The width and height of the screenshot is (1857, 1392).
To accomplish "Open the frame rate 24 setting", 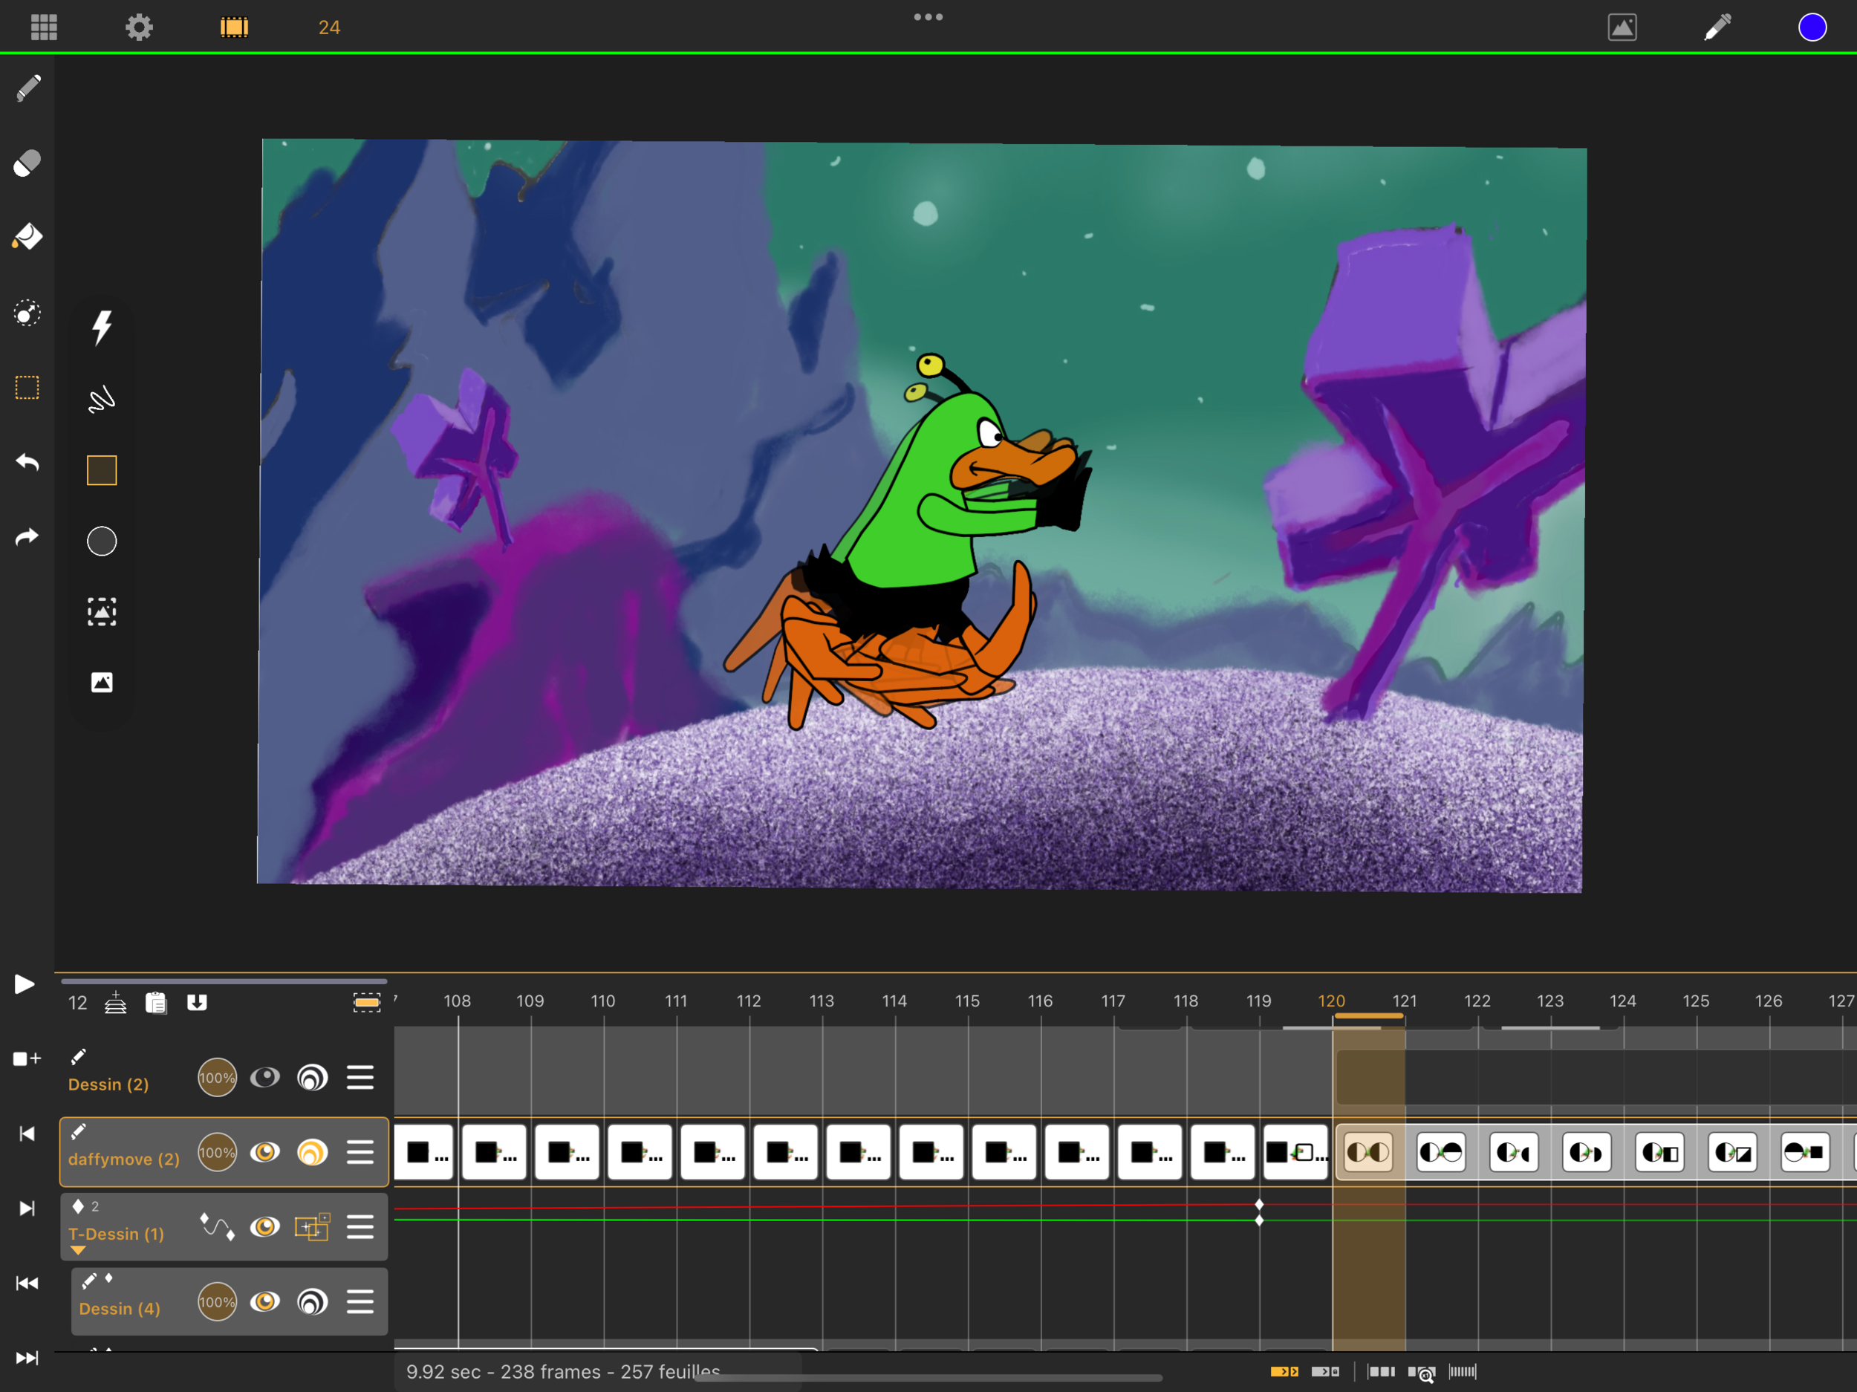I will pyautogui.click(x=329, y=27).
